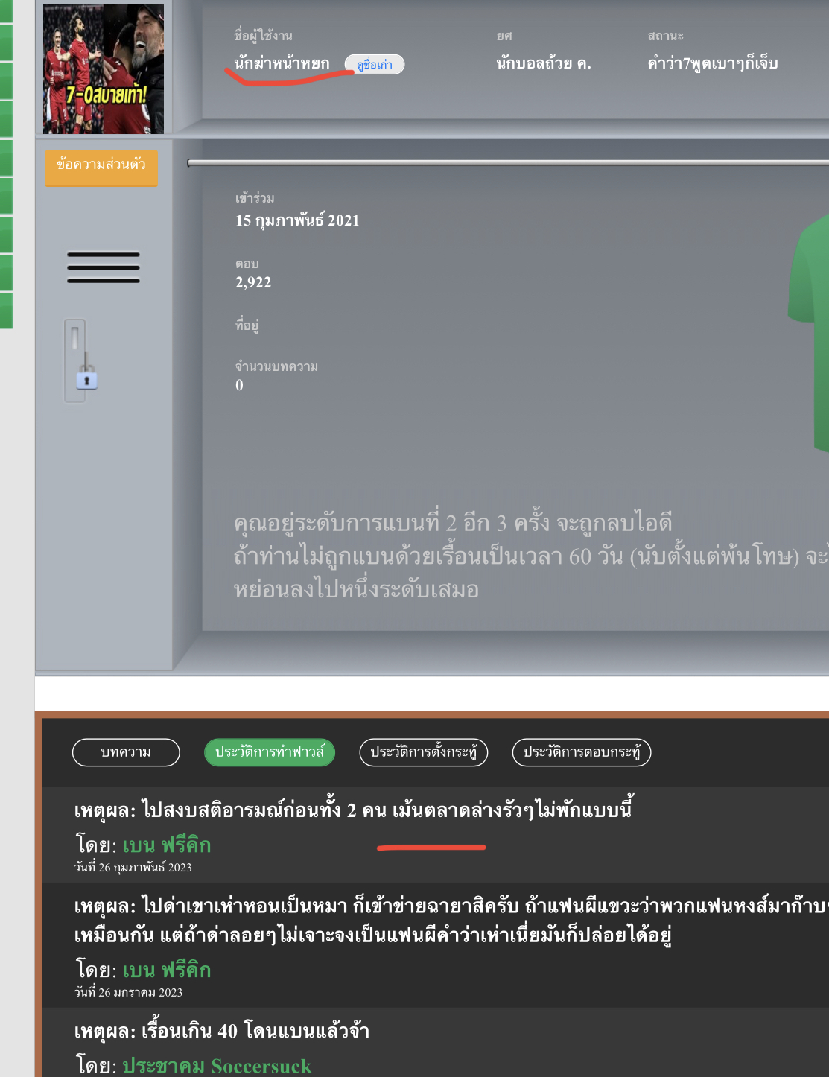Click the username นักฆ่าหน้าหยก
The width and height of the screenshot is (829, 1077).
282,63
